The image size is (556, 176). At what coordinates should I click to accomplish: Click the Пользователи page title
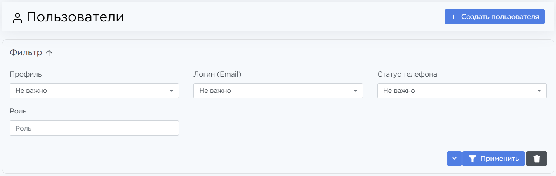point(75,17)
